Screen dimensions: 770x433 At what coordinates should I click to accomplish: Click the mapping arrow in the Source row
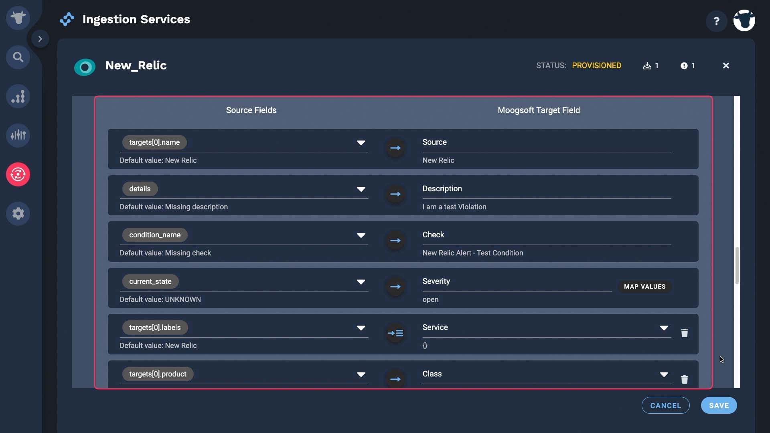pos(395,148)
